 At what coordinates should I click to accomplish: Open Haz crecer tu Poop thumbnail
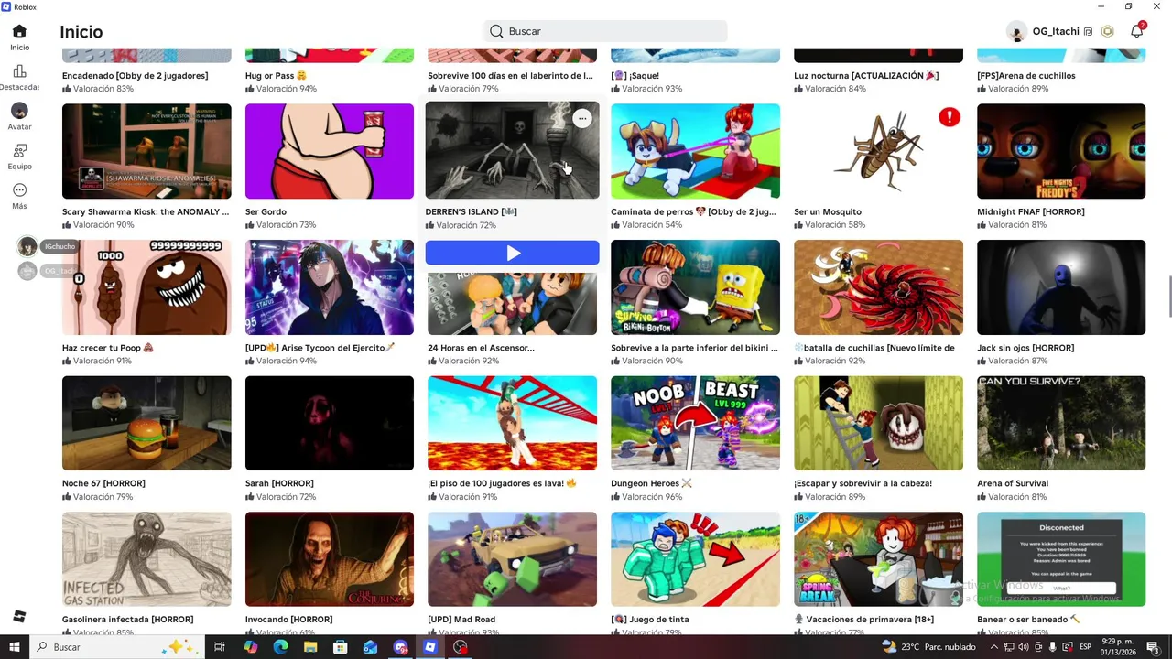[146, 287]
